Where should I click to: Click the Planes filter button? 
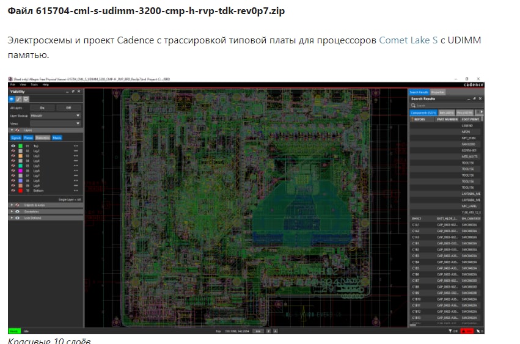click(28, 137)
